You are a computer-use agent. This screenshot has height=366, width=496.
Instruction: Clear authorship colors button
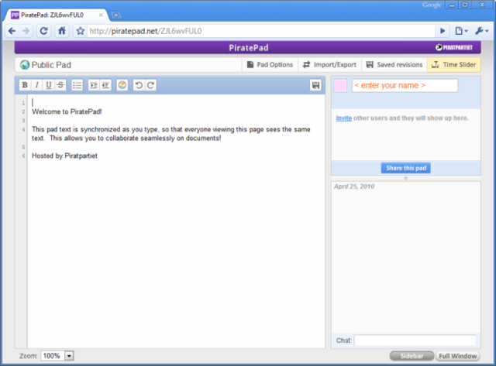[122, 85]
